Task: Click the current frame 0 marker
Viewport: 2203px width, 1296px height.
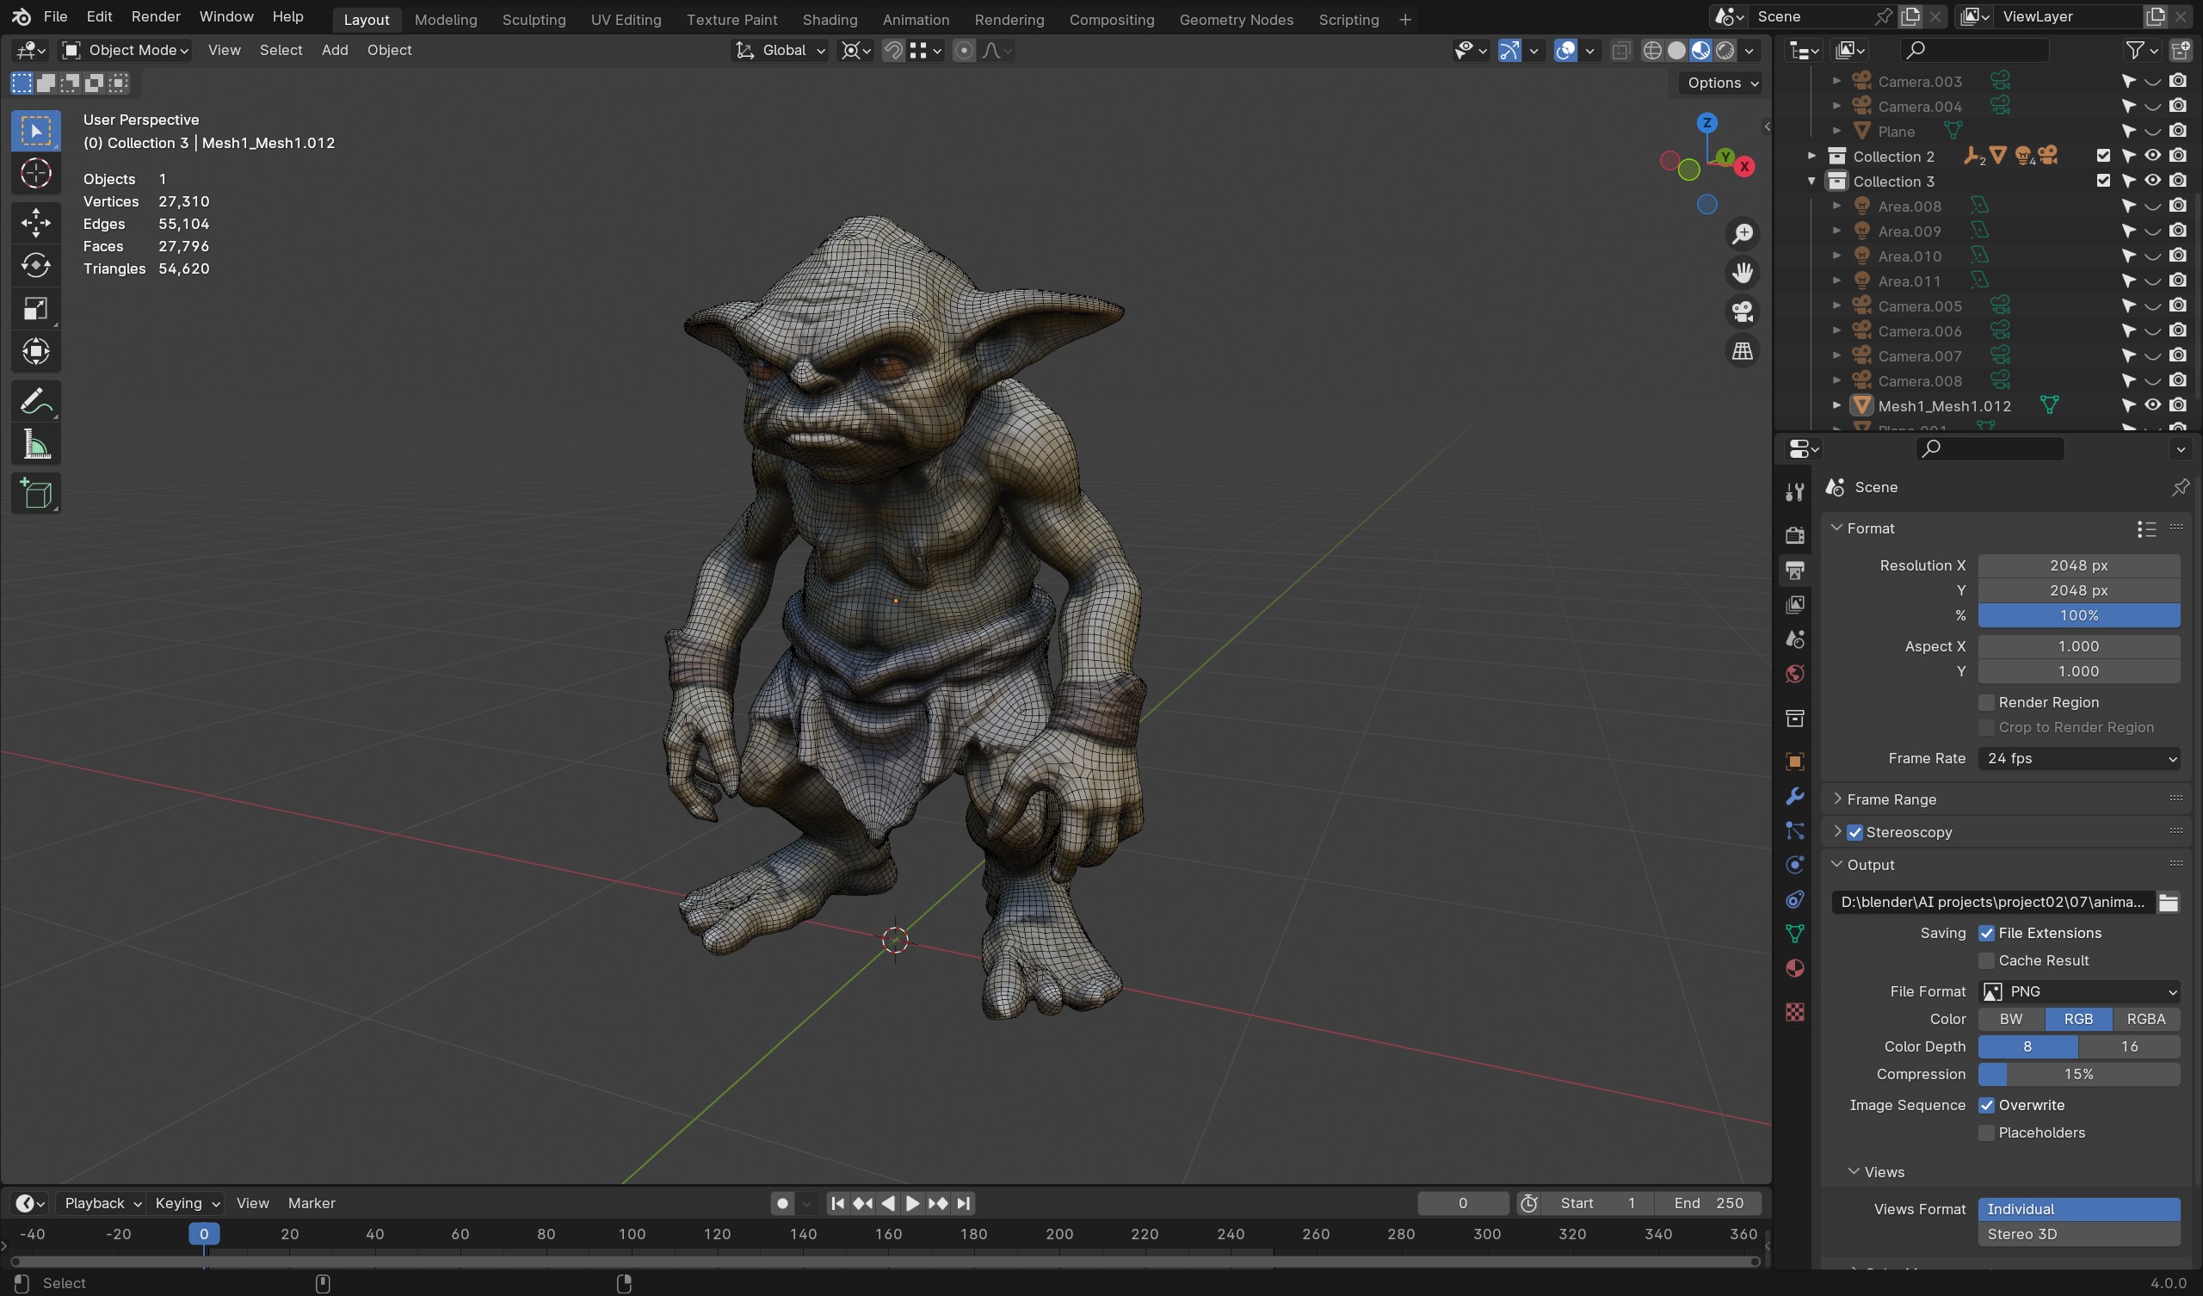Action: coord(204,1234)
